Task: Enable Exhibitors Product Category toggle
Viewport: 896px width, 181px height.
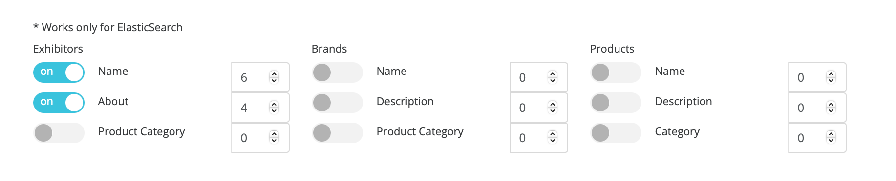Action: coord(59,133)
